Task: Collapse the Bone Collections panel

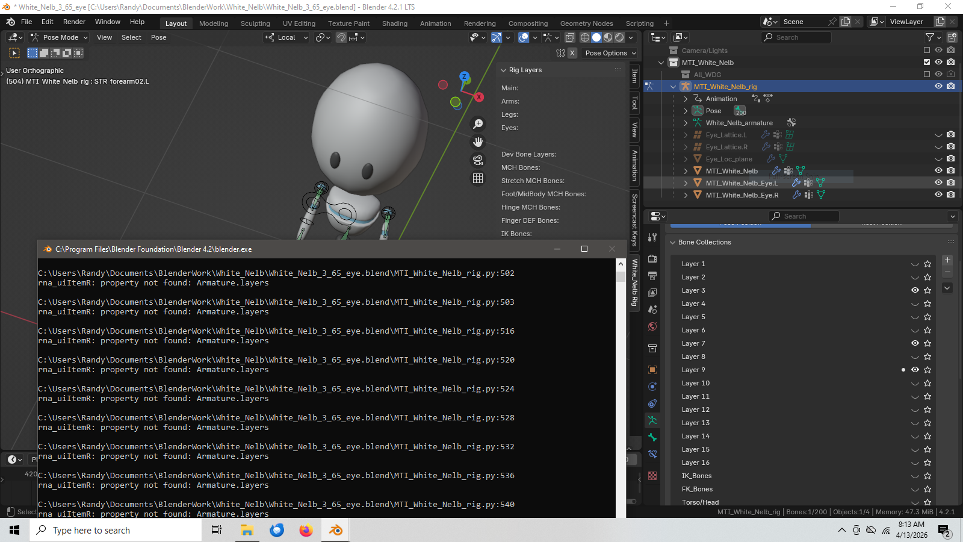Action: pyautogui.click(x=673, y=242)
